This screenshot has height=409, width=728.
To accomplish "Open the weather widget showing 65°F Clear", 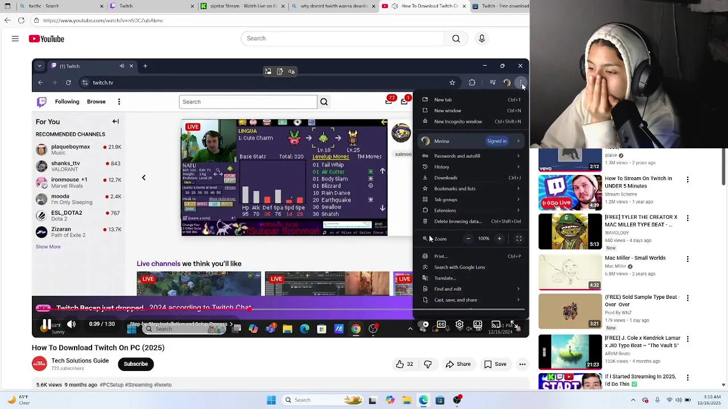I will click(x=17, y=400).
